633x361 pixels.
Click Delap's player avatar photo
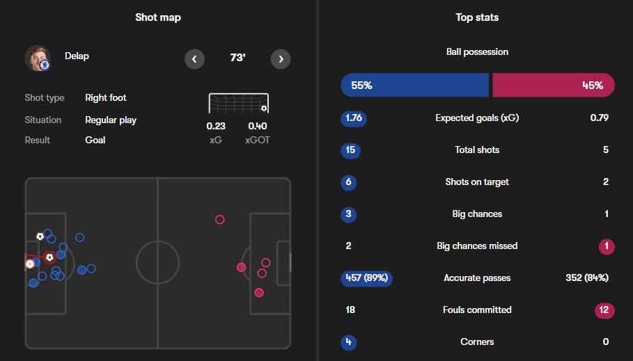(38, 58)
